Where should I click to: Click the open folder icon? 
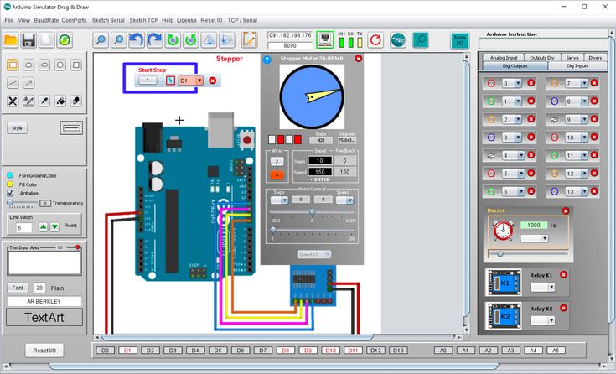pyautogui.click(x=11, y=39)
